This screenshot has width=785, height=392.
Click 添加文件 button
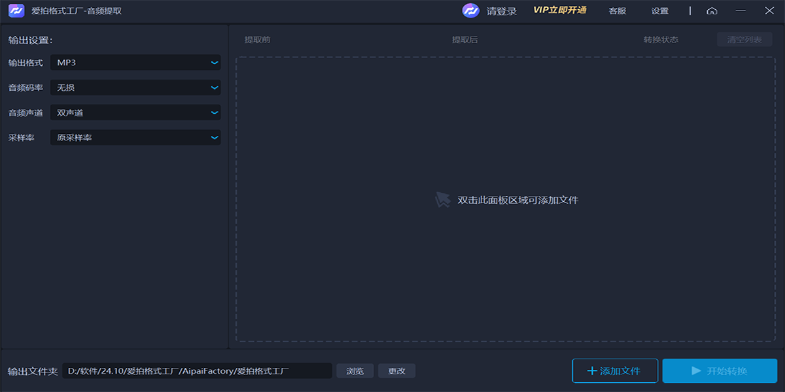click(615, 371)
